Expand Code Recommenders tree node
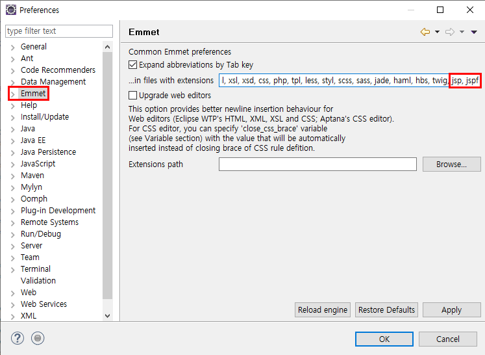This screenshot has width=485, height=355. click(x=13, y=71)
